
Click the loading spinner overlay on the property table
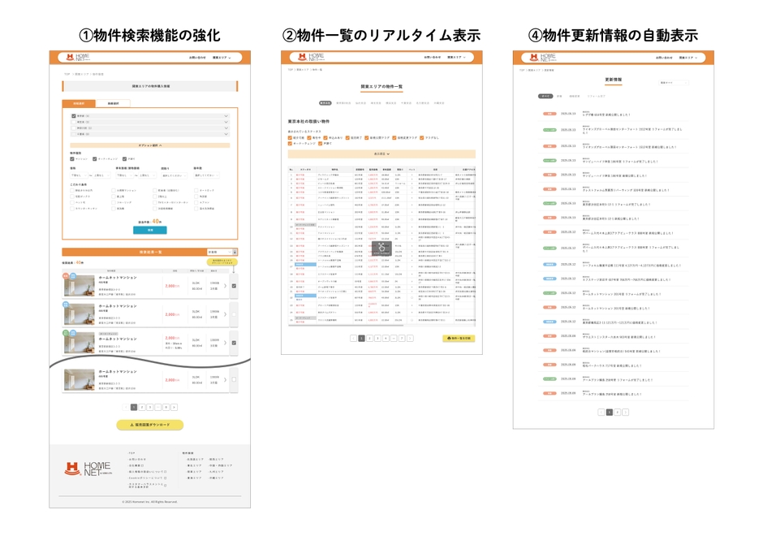(381, 248)
